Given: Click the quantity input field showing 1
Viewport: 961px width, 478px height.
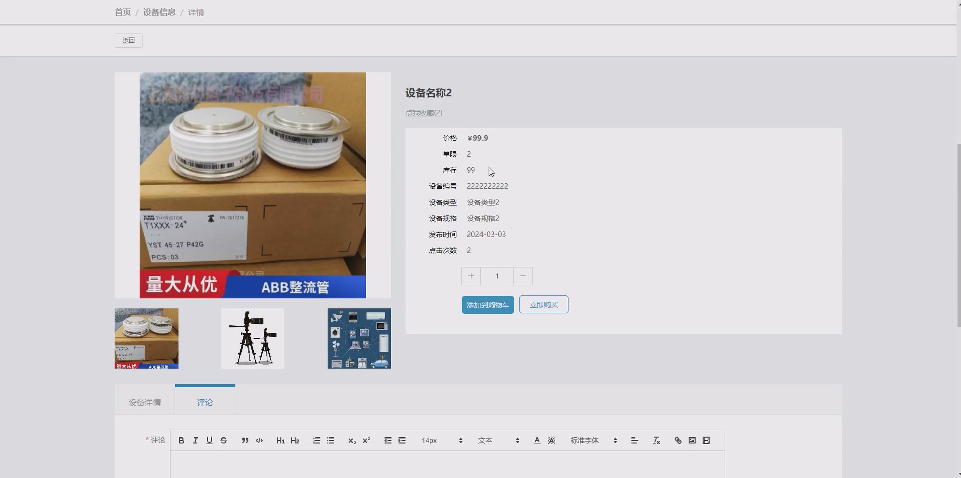Looking at the screenshot, I should coord(497,276).
